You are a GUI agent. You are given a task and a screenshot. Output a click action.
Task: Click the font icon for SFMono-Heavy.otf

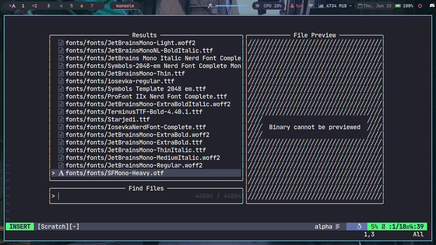[x=61, y=173]
